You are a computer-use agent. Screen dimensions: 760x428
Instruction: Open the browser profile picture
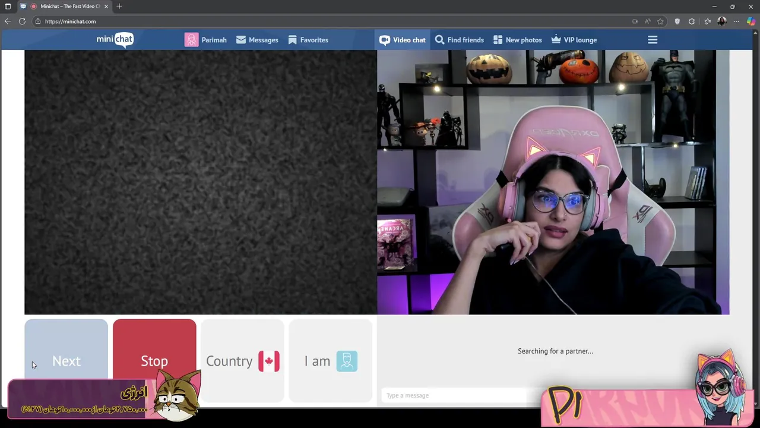pyautogui.click(x=722, y=21)
